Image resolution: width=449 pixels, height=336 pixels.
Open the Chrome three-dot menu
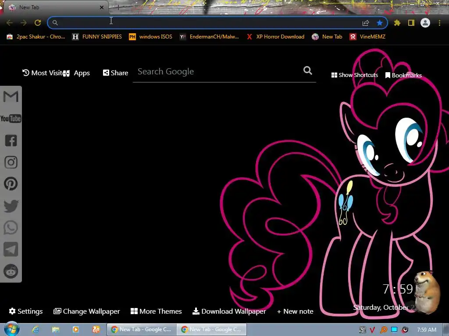point(439,23)
